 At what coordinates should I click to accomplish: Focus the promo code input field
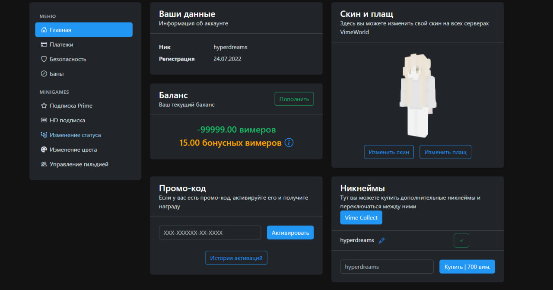[x=210, y=233]
